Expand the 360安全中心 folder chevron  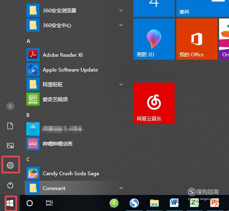121,25
